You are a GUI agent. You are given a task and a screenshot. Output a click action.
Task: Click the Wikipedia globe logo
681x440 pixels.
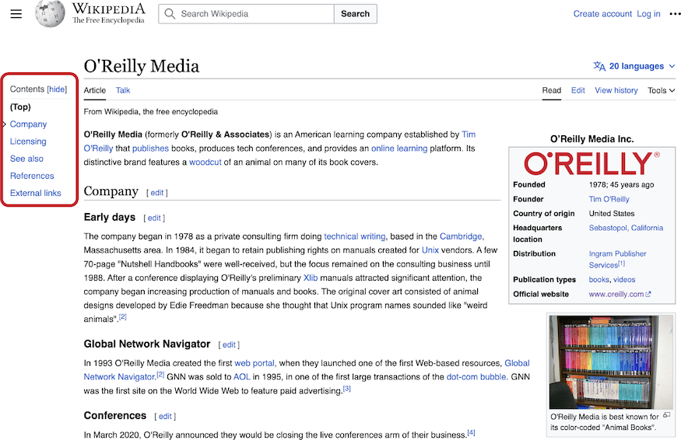click(x=50, y=14)
